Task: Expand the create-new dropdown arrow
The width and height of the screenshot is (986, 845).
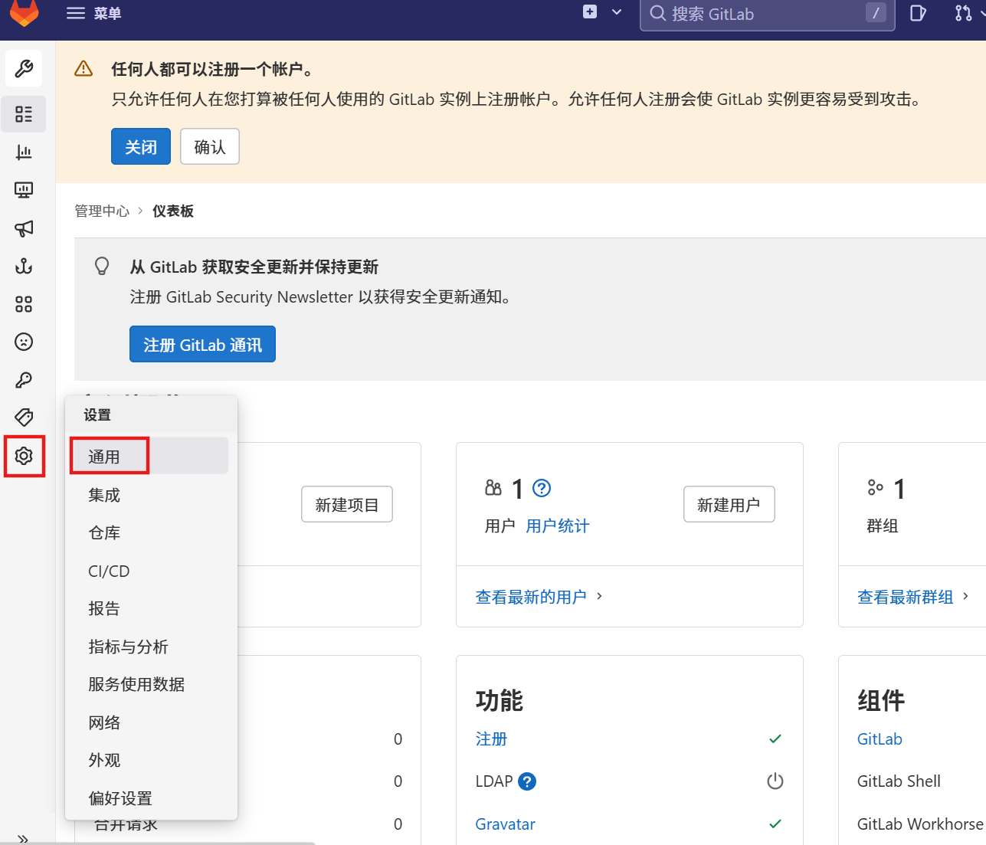Action: 617,12
